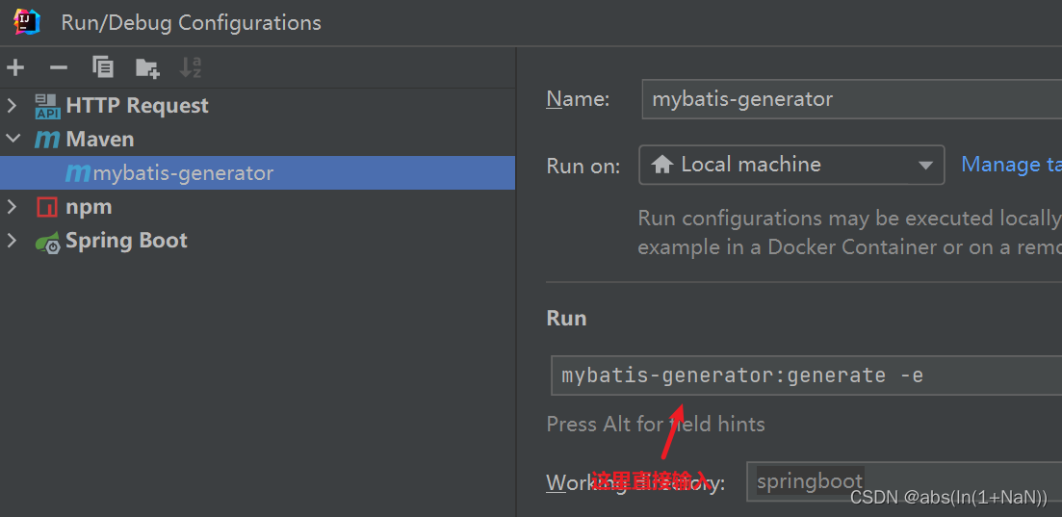Viewport: 1062px width, 517px height.
Task: Click the Run section heading
Action: tap(566, 319)
